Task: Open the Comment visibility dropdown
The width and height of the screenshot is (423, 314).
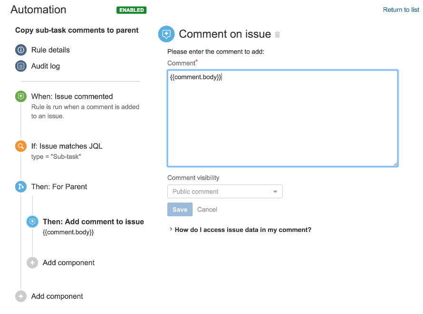Action: coord(225,191)
